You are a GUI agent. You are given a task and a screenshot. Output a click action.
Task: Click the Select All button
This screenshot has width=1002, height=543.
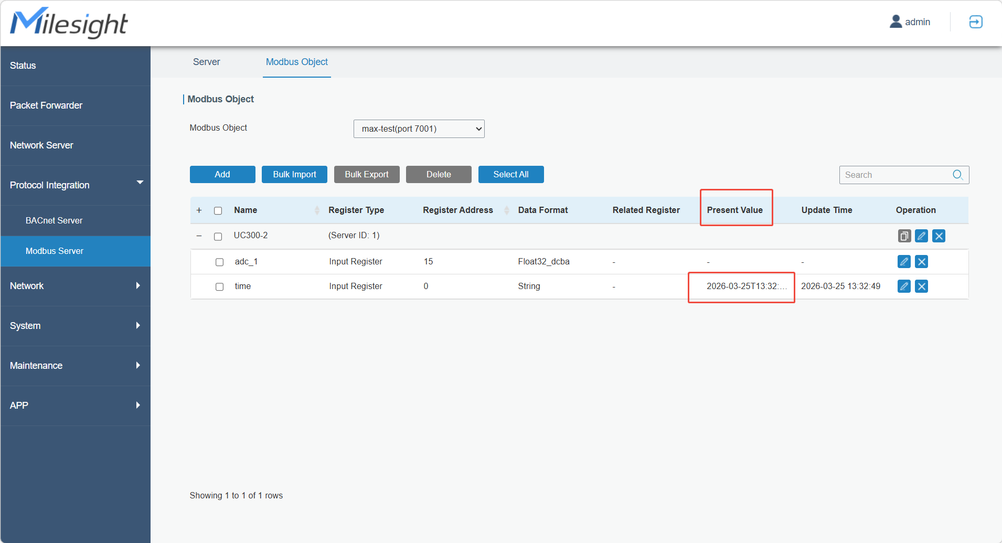[x=511, y=175]
